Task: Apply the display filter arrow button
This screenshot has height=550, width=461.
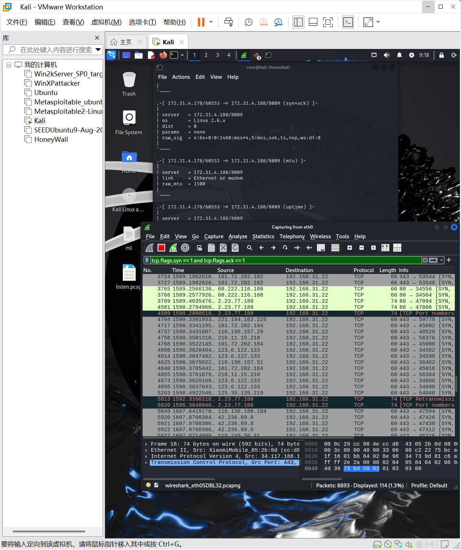Action: pos(433,260)
